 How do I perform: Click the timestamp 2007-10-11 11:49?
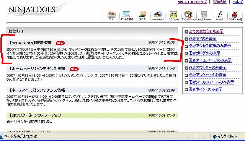[x=162, y=68]
